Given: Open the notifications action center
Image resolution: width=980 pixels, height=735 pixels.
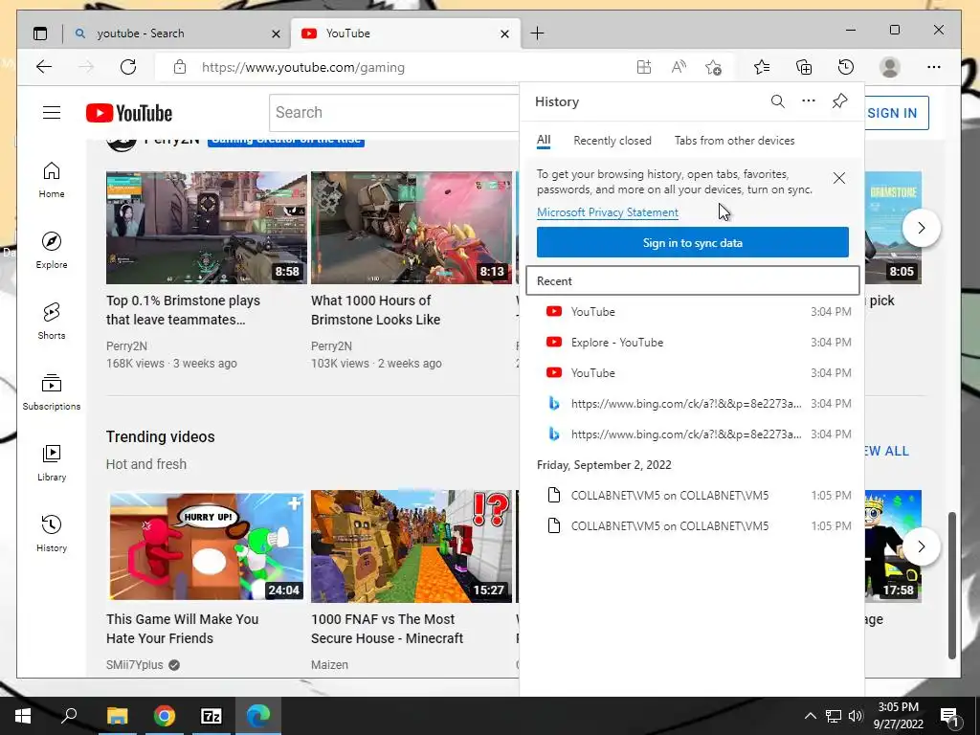Looking at the screenshot, I should click(x=949, y=716).
